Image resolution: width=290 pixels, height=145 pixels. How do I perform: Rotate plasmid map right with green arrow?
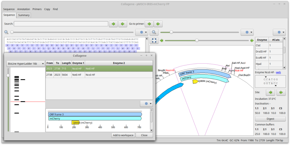[x=252, y=41]
